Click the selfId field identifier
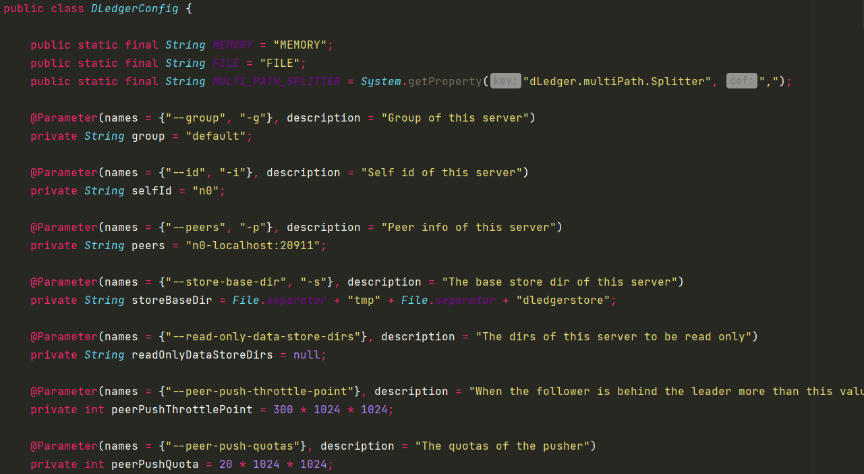 pyautogui.click(x=151, y=190)
